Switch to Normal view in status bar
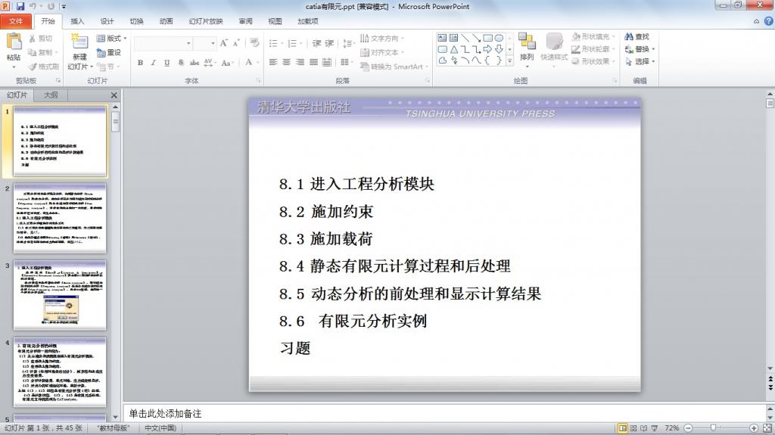Viewport: 775px width, 435px height. coord(623,428)
